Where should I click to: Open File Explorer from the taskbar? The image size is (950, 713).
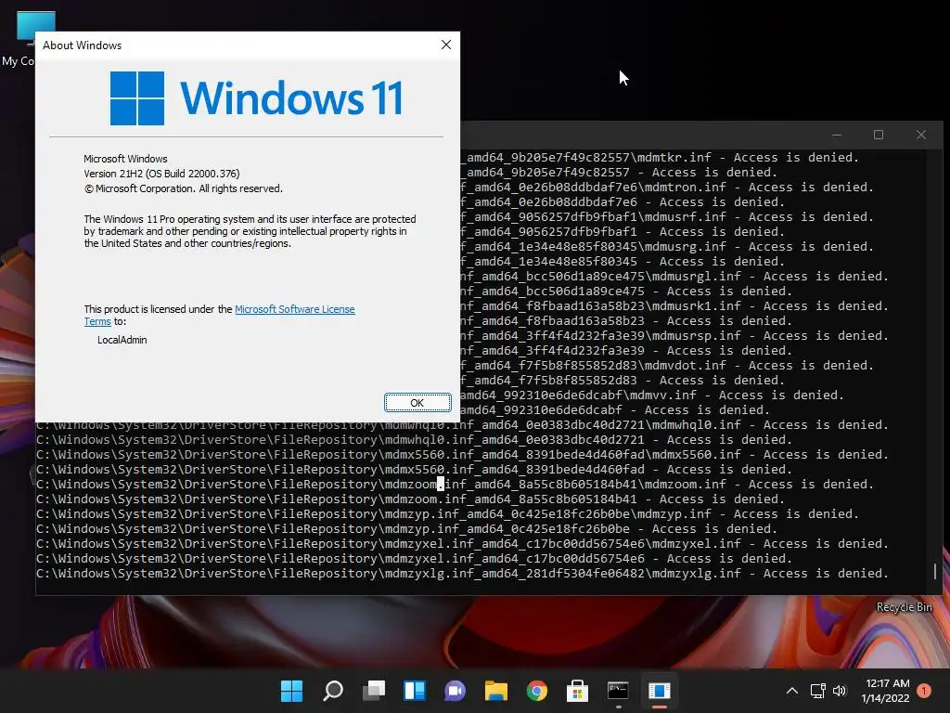[x=495, y=691]
